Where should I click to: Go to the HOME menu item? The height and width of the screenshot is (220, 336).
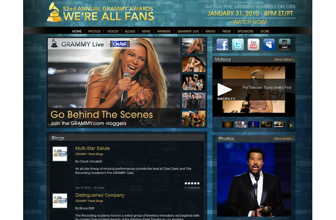pyautogui.click(x=77, y=31)
